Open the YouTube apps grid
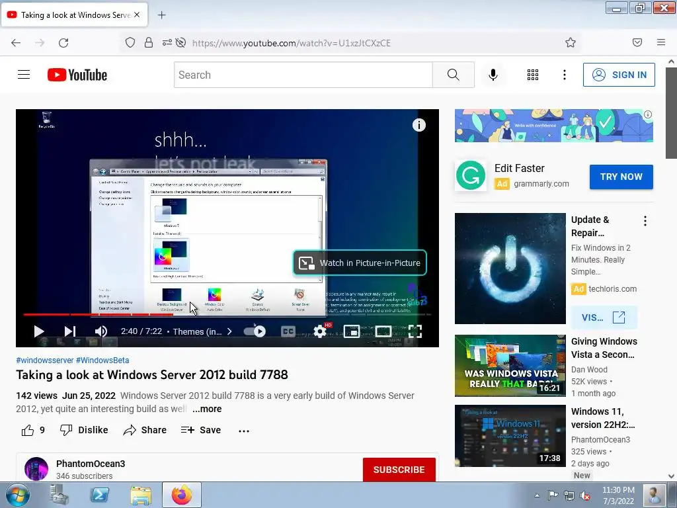 [533, 75]
